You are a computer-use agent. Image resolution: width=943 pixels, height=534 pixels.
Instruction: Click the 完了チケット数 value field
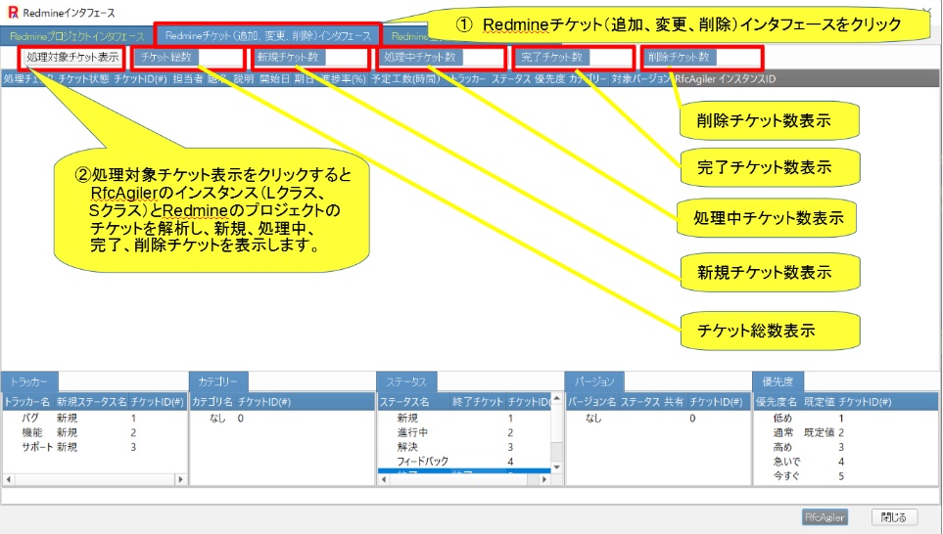[610, 57]
